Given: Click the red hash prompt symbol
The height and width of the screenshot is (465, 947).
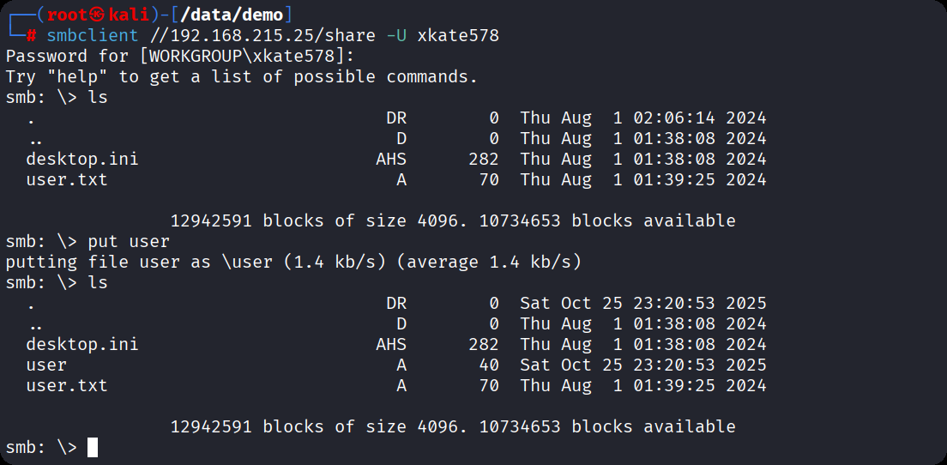Looking at the screenshot, I should [31, 35].
